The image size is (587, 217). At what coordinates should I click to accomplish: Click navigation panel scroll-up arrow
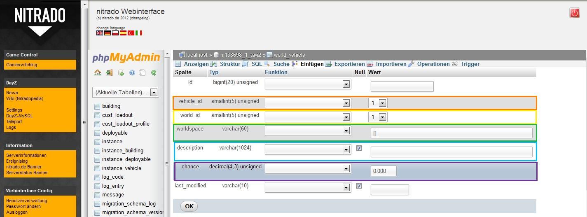click(167, 54)
